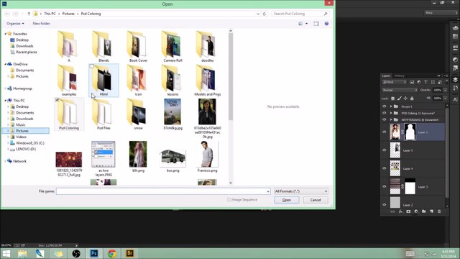Open the All Formats file type dropdown
Screen dimensions: 460x259
[301, 191]
